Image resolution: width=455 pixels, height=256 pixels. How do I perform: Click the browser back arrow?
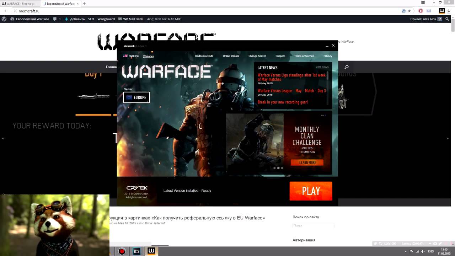tap(6, 11)
